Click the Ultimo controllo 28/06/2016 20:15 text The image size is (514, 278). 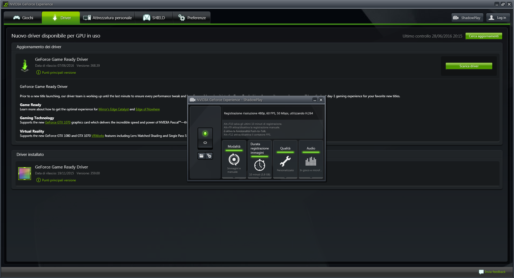click(432, 36)
